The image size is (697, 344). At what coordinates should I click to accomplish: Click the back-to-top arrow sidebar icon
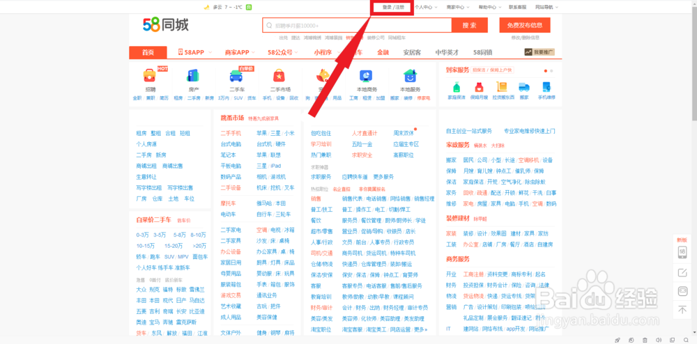(x=682, y=309)
